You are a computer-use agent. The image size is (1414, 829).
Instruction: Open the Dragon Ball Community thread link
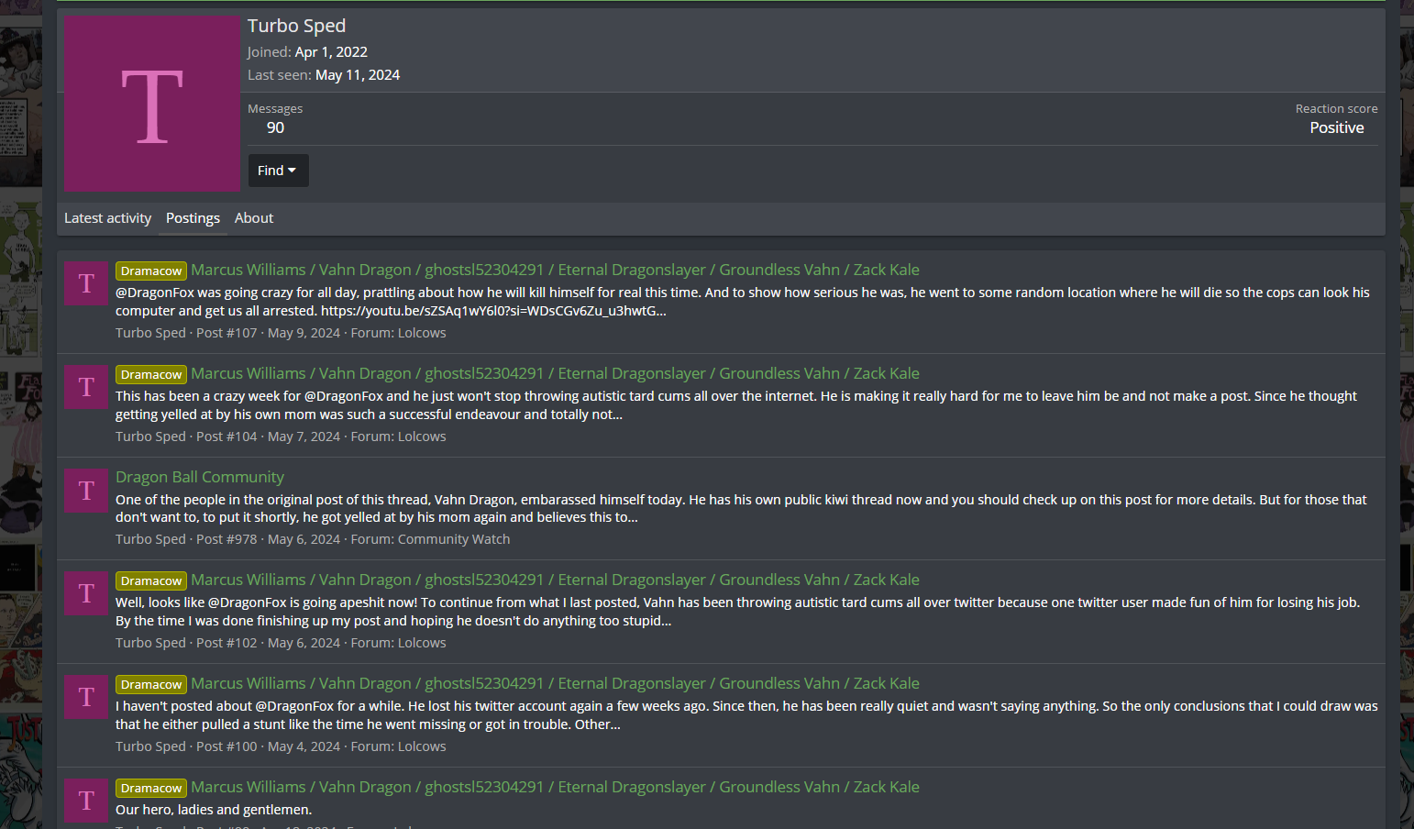pyautogui.click(x=200, y=477)
